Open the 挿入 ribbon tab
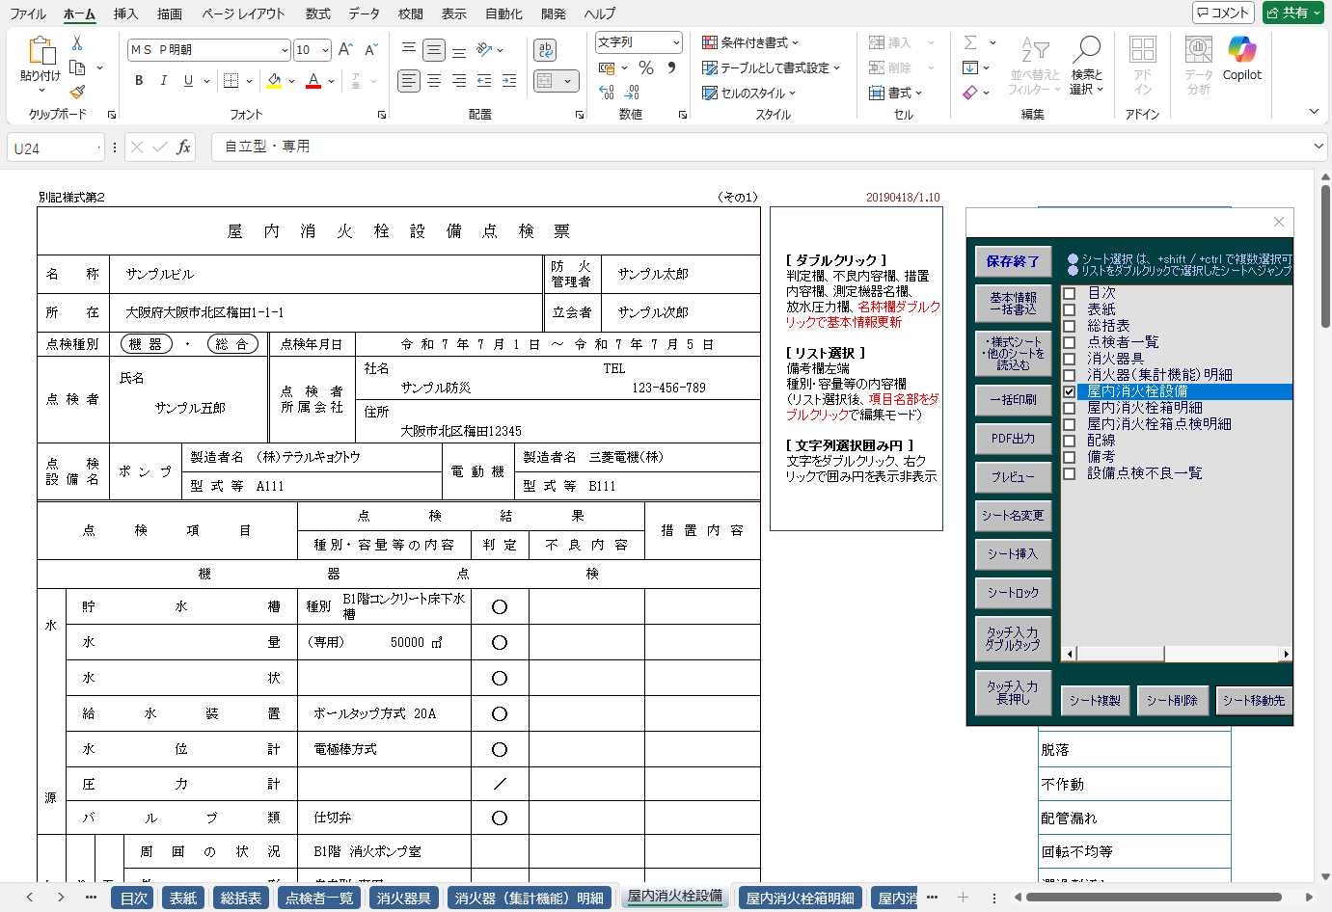Viewport: 1332px width, 912px height. (x=125, y=13)
